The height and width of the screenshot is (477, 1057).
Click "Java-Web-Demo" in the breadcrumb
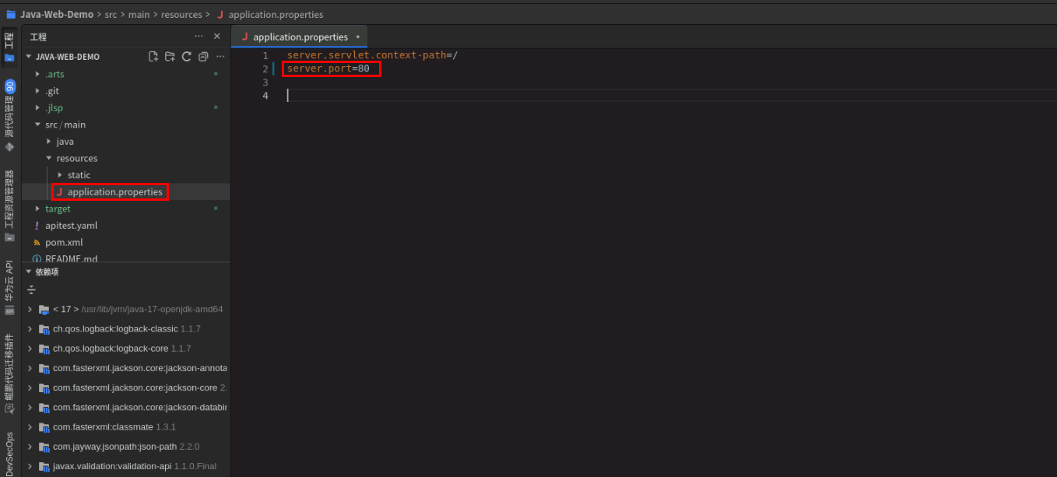[x=56, y=14]
